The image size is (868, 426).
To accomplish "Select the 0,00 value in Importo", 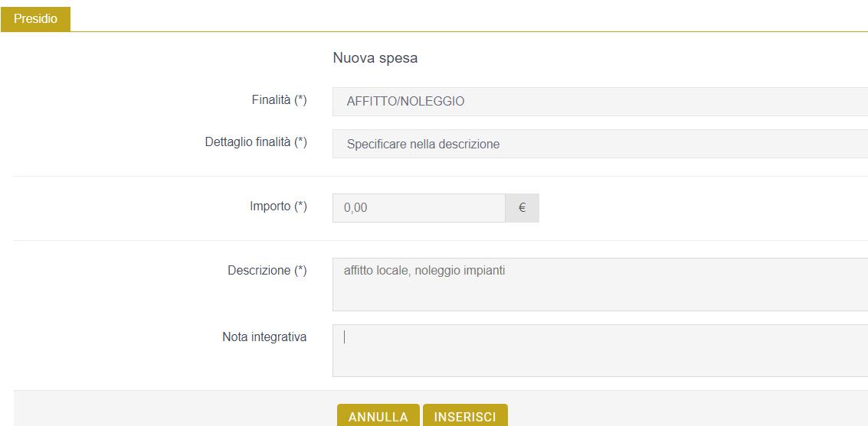I will (x=355, y=208).
